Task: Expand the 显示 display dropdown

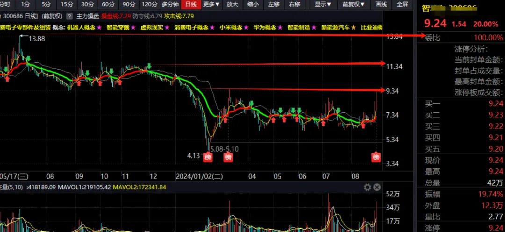Action: 323,4
